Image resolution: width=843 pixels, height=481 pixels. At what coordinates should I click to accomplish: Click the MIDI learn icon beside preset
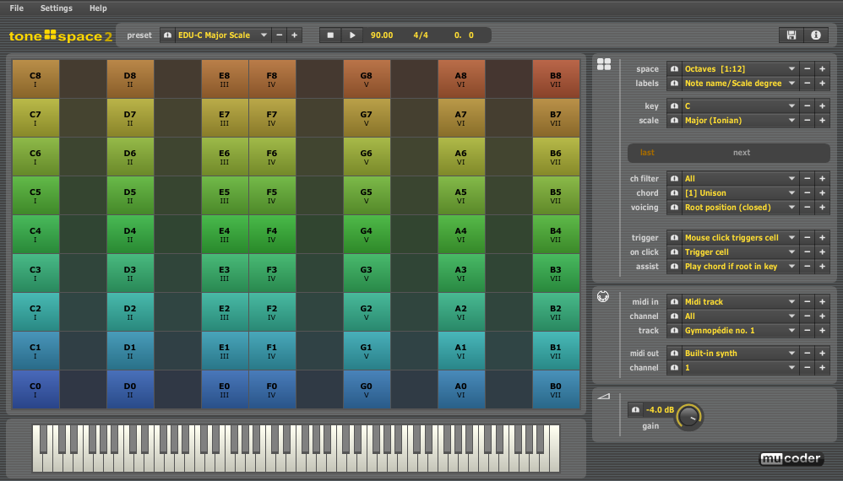[168, 35]
